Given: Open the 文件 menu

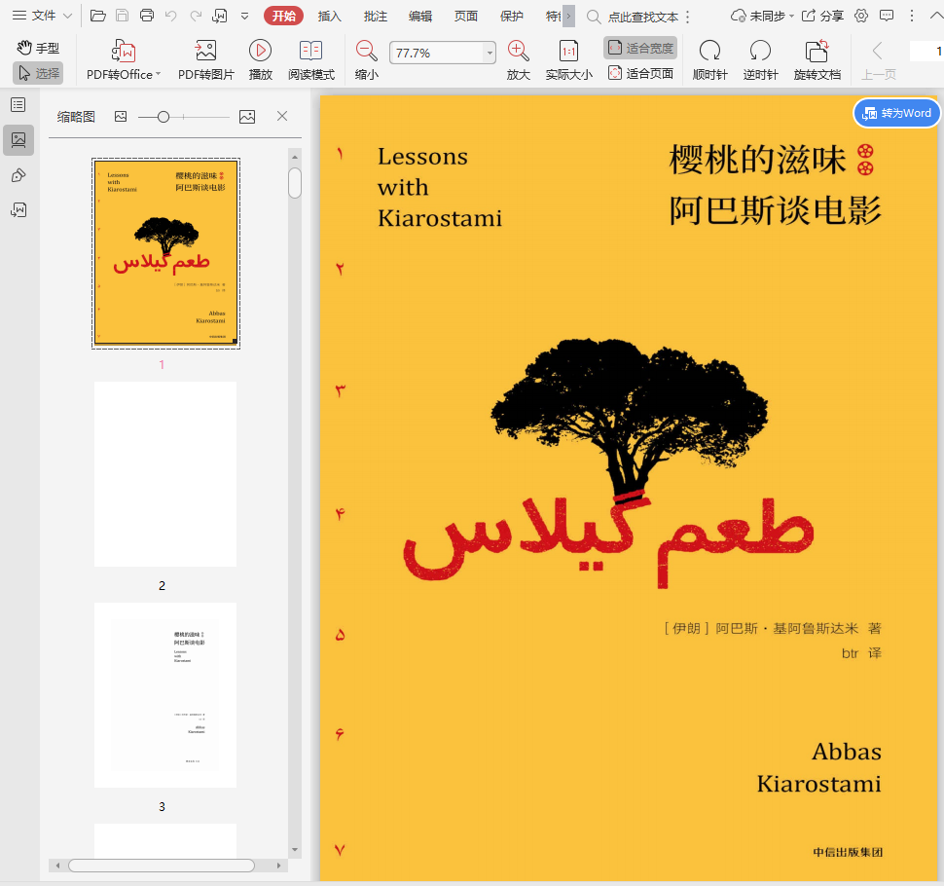Looking at the screenshot, I should point(35,16).
